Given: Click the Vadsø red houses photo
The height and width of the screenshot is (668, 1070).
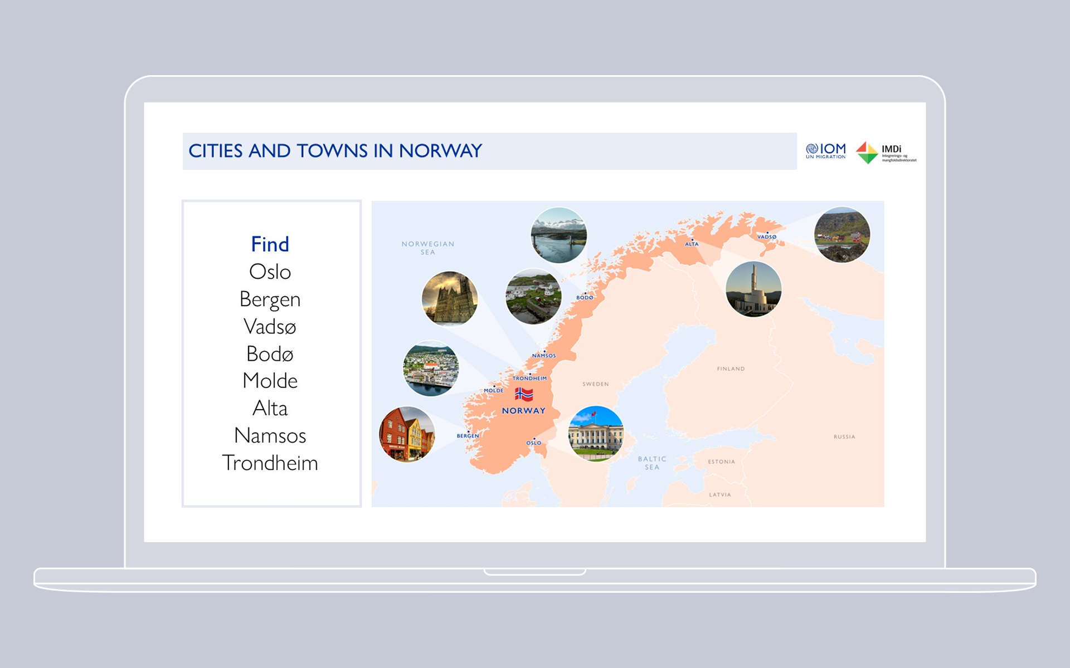Looking at the screenshot, I should 842,235.
